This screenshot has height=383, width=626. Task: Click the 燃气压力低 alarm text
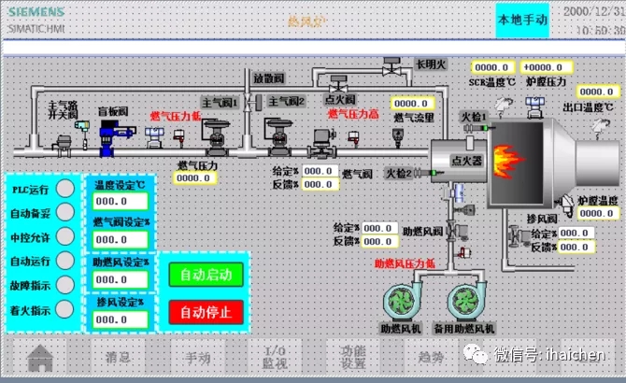coord(176,116)
